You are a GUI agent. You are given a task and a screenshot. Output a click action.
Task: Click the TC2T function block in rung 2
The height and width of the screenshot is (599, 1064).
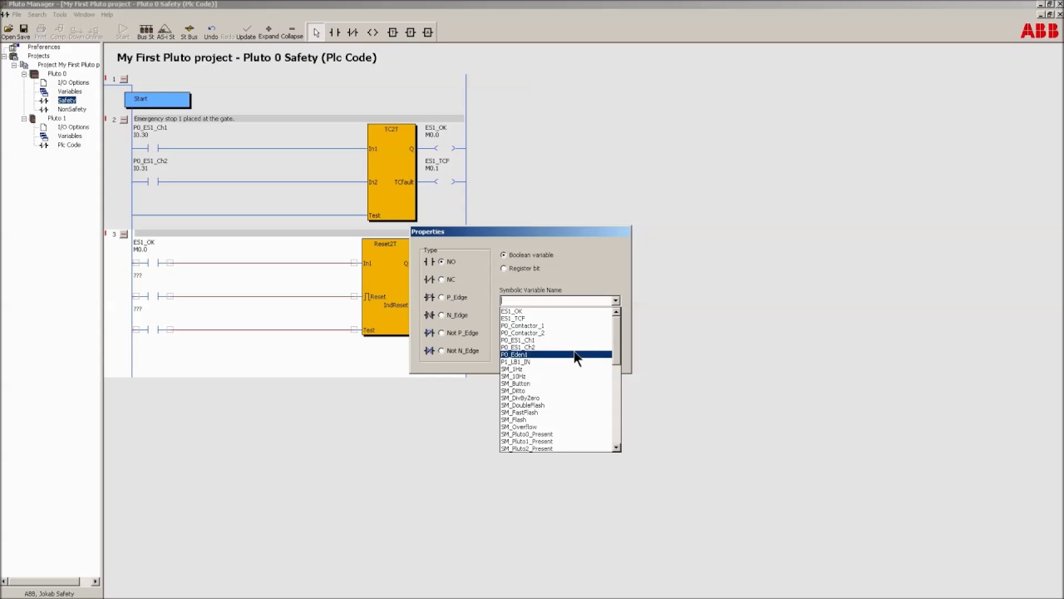(x=392, y=172)
